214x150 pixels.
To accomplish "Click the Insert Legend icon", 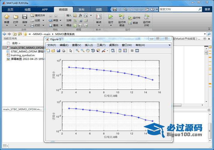I will pyautogui.click(x=125, y=51).
